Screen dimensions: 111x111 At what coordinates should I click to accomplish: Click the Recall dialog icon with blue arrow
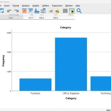tap(2, 11)
